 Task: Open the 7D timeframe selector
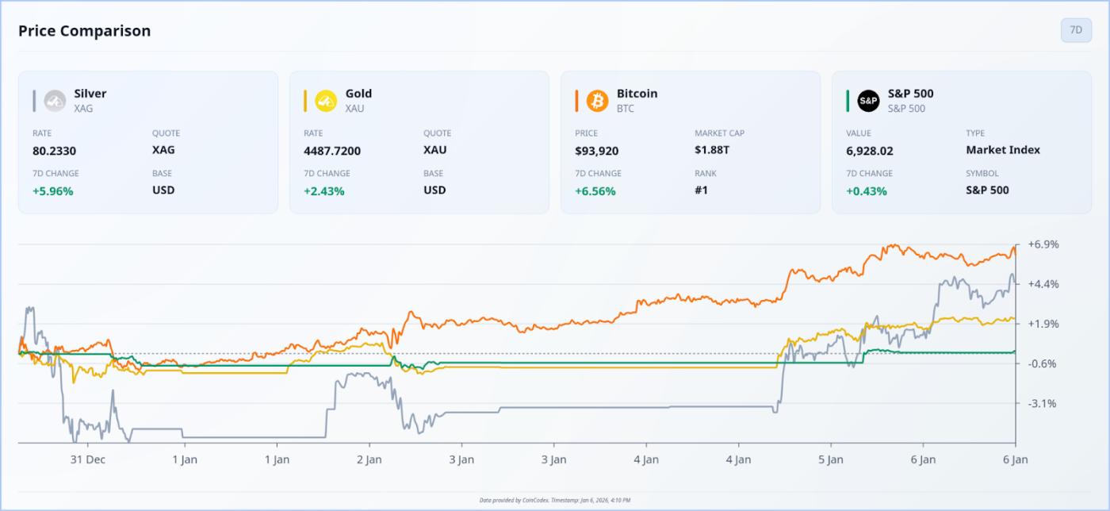(x=1075, y=30)
